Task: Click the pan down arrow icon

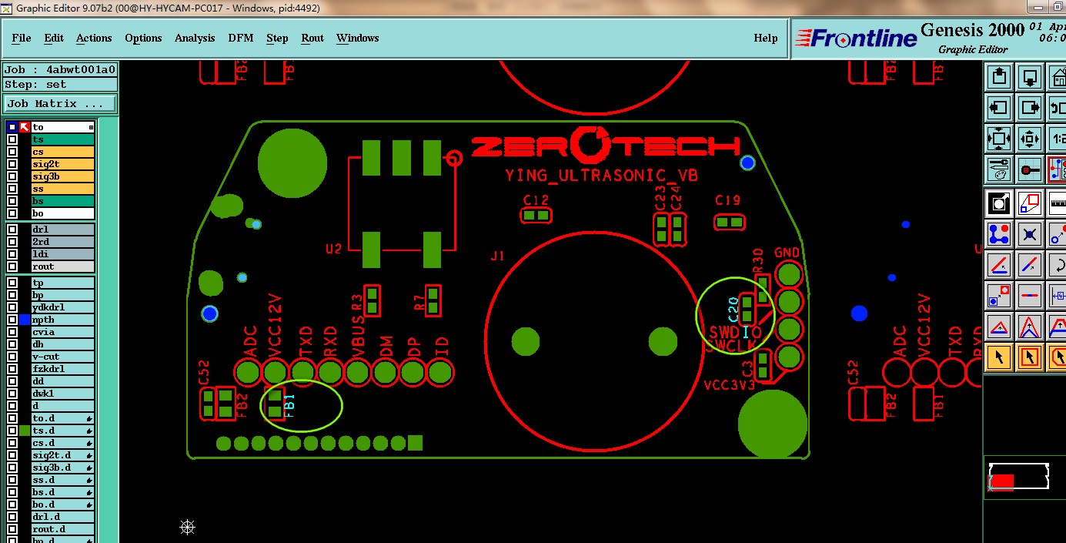Action: tap(1030, 77)
